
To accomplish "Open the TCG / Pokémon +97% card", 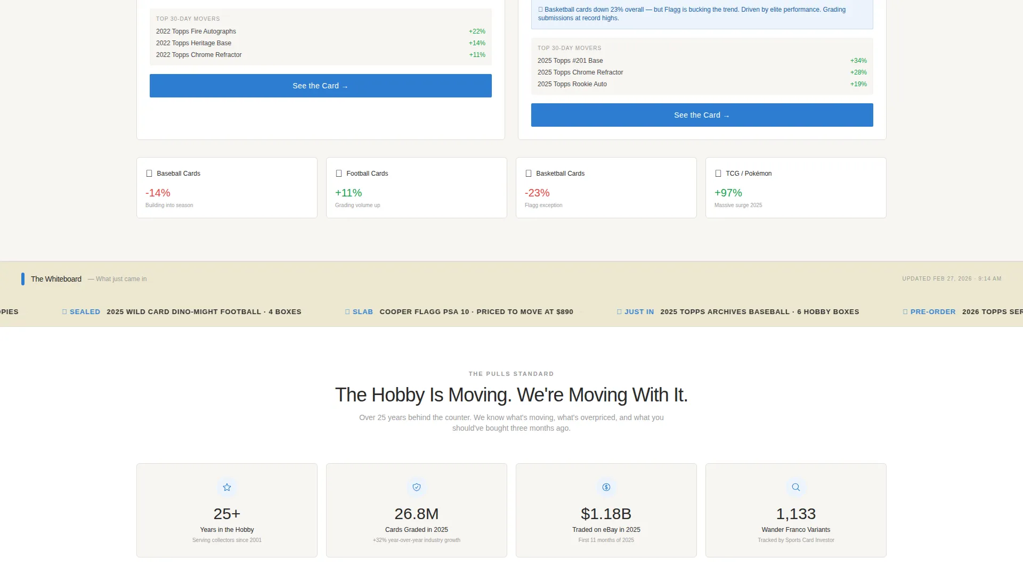I will pyautogui.click(x=796, y=187).
